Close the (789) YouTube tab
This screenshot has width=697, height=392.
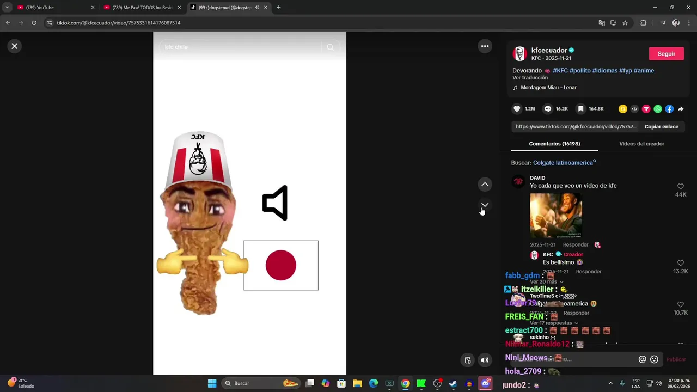[93, 8]
